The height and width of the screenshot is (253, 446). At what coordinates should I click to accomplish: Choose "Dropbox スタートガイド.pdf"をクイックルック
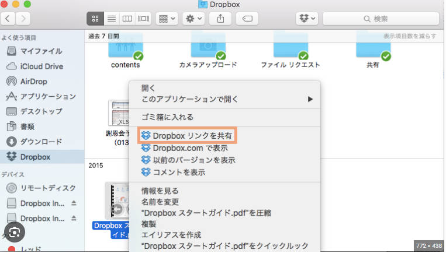224,246
